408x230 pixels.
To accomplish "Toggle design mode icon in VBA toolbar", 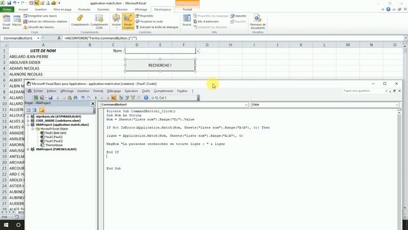I will coord(113,98).
